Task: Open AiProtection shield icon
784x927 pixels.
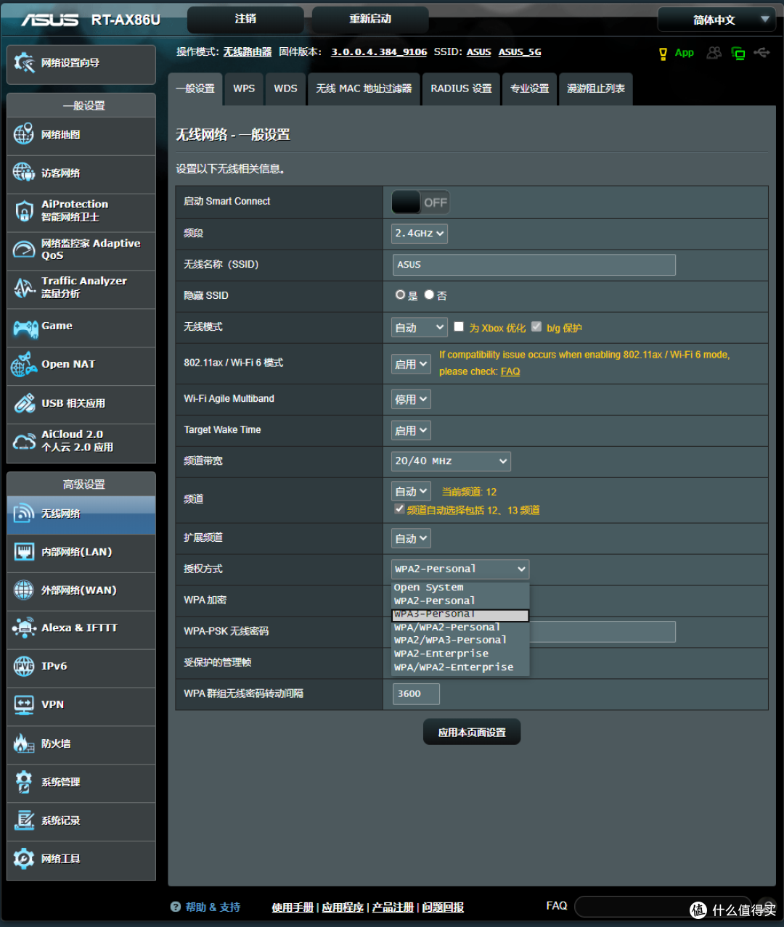Action: [x=24, y=211]
